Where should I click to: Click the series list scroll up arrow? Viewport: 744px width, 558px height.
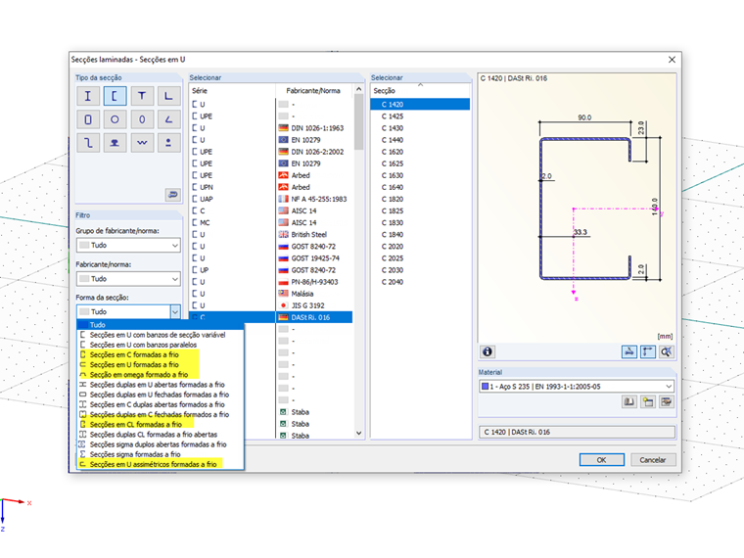358,89
